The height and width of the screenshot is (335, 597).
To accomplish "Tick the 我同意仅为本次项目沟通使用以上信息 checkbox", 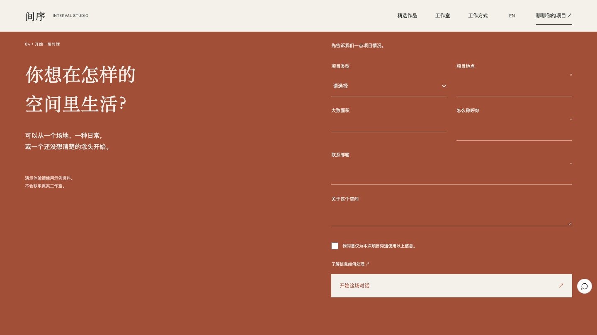I will [335, 246].
